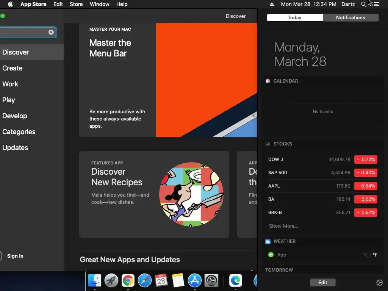Select Play in the sidebar
Image resolution: width=388 pixels, height=291 pixels.
click(x=32, y=100)
